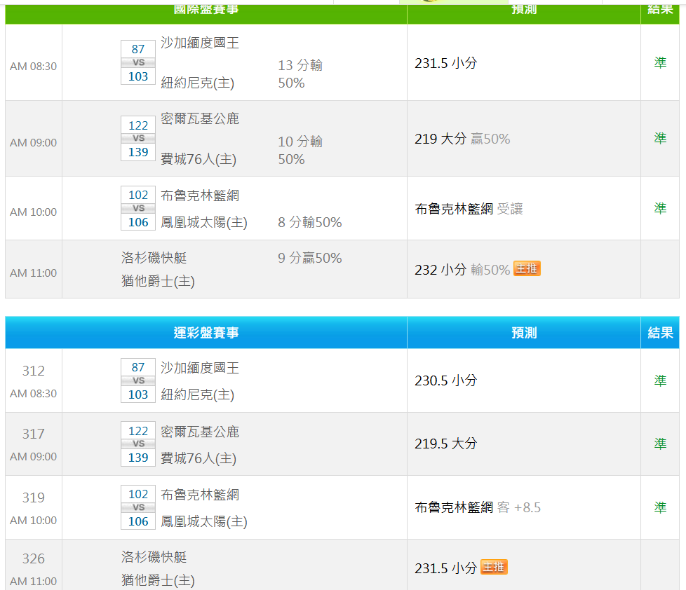Click the 87 vs 103 score box in 運彩盤賽事
The width and height of the screenshot is (686, 590).
[138, 380]
